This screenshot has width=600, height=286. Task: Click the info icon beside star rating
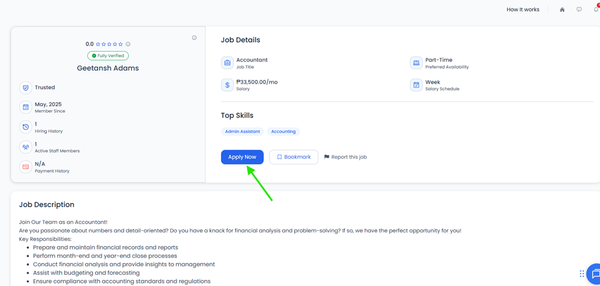pyautogui.click(x=128, y=44)
